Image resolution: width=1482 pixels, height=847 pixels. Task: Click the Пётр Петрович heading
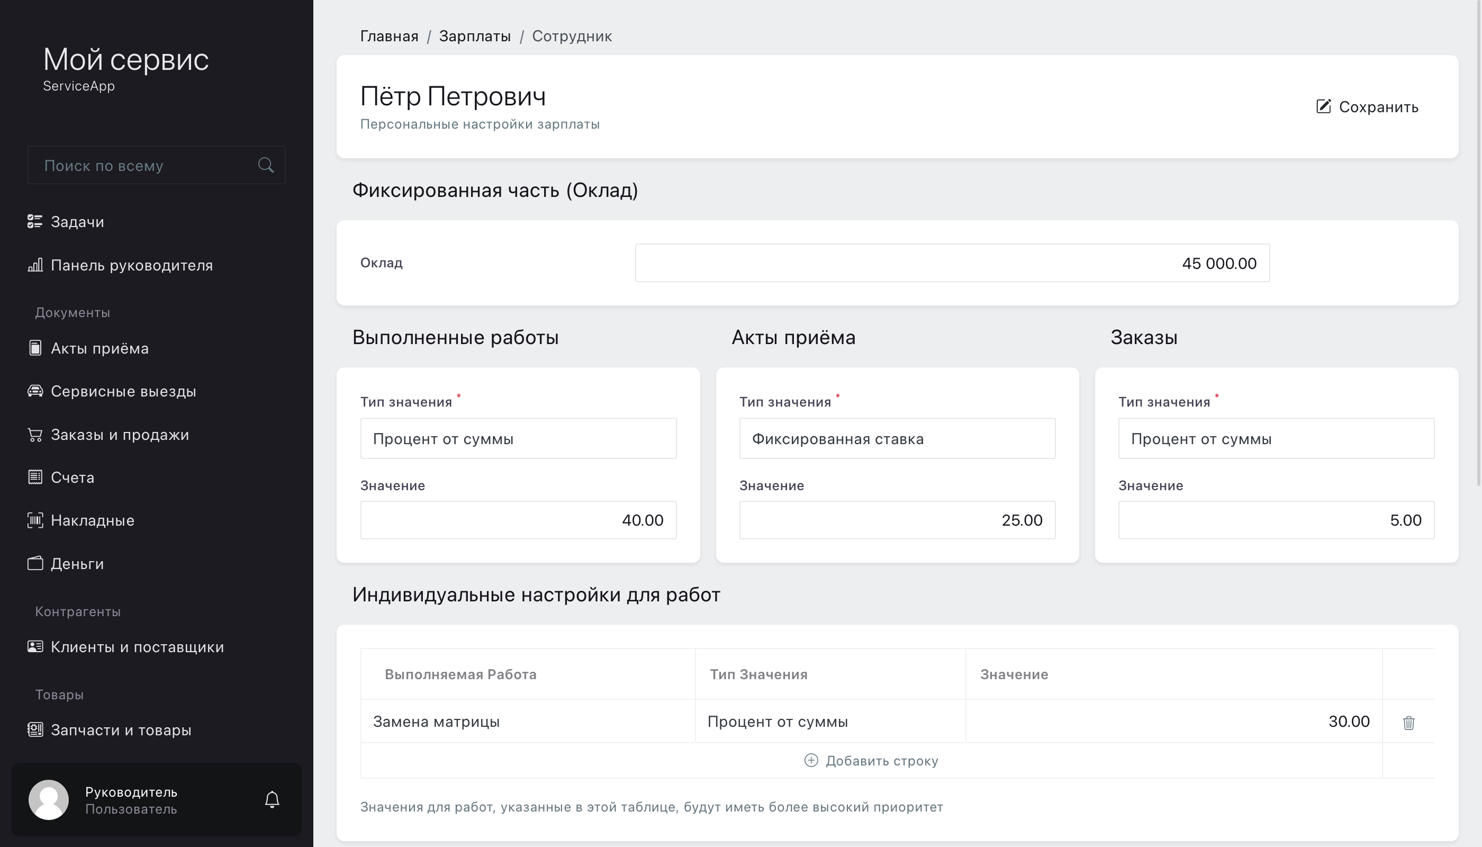[x=453, y=96]
